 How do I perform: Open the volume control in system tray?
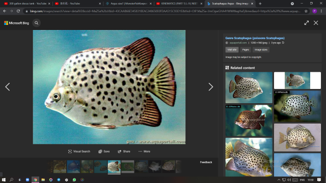click(x=289, y=180)
